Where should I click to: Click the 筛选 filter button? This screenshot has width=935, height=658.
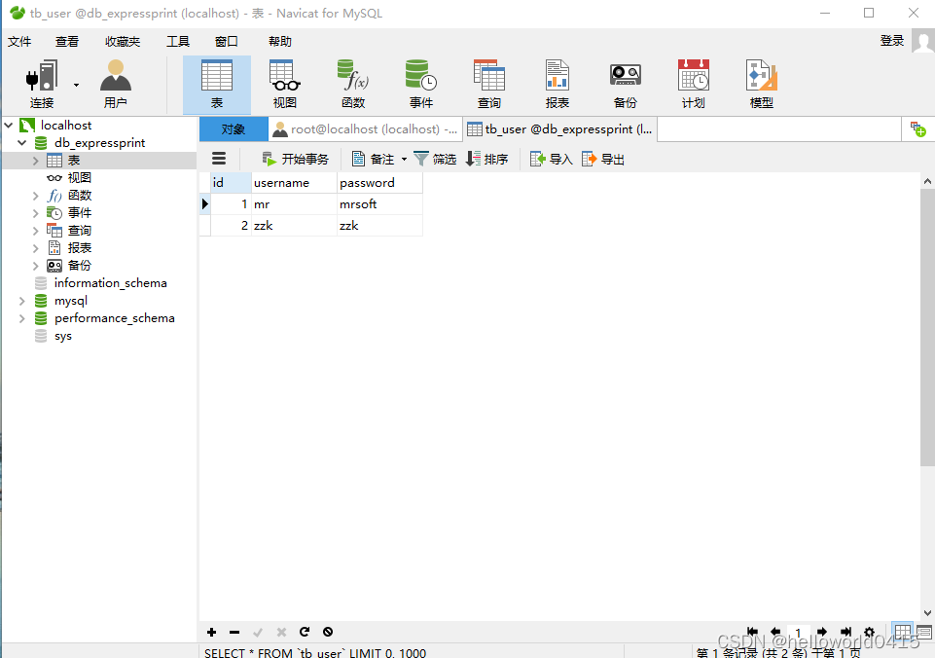tap(435, 159)
